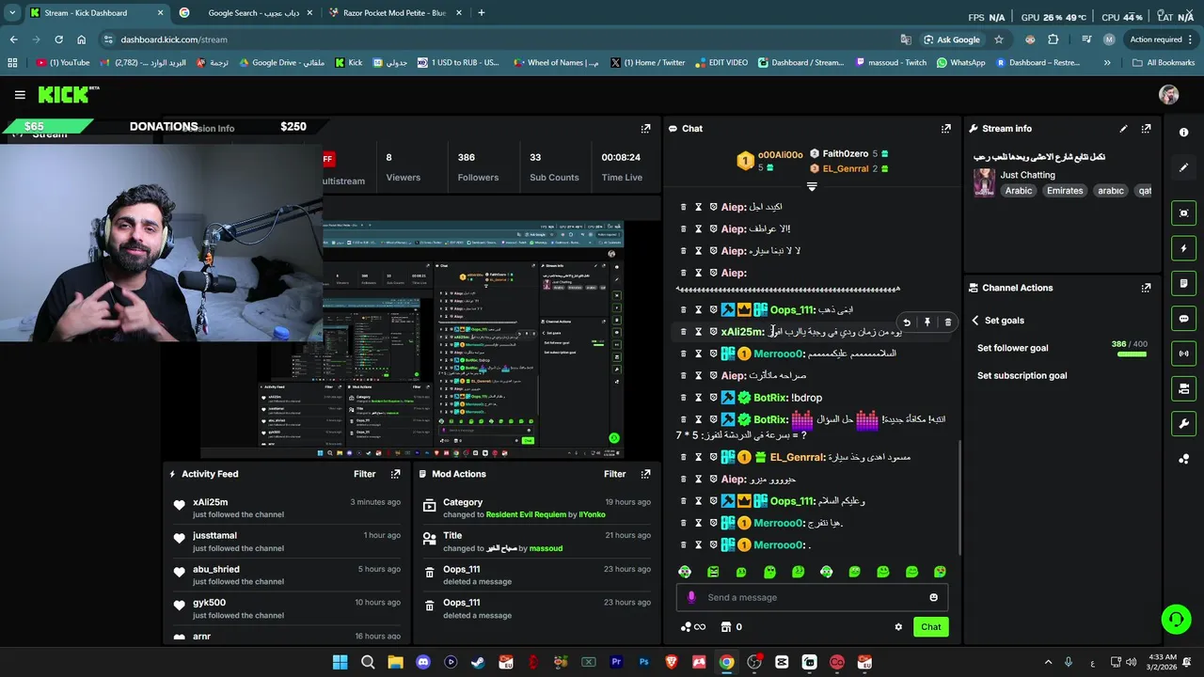Screen dimensions: 1204x677
Task: Select the Arabic stream tag
Action: [1018, 191]
